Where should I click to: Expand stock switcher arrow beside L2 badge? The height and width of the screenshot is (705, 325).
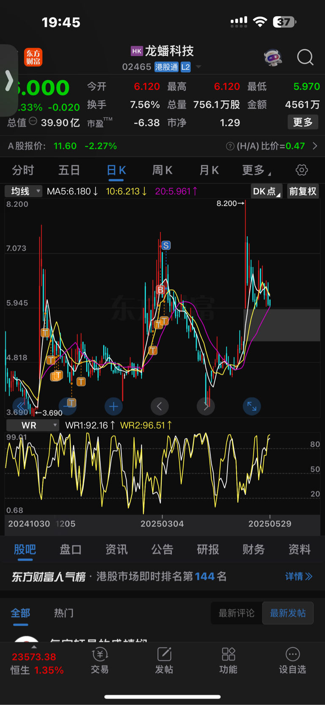[x=198, y=67]
